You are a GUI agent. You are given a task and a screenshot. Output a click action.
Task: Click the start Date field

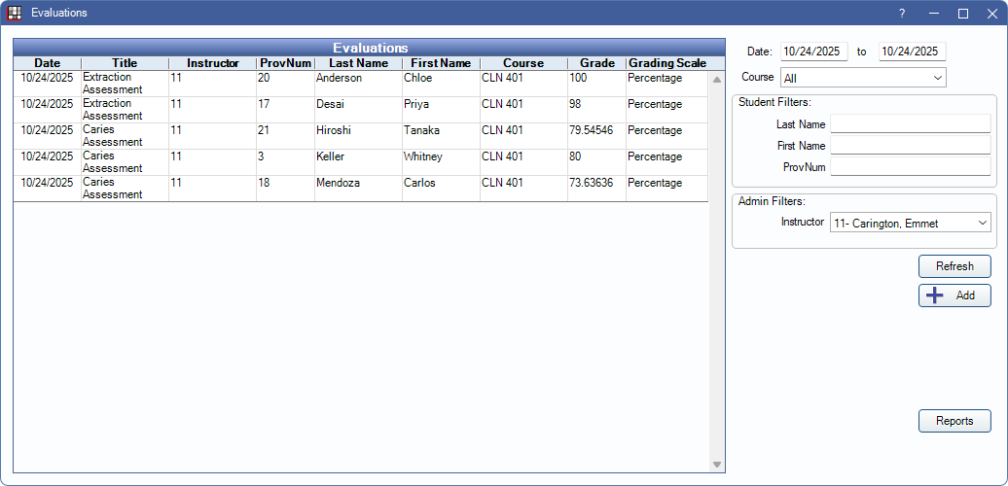(814, 52)
